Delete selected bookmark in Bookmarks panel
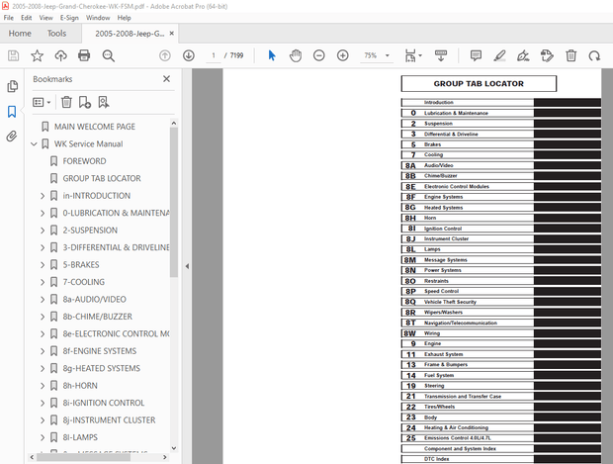The width and height of the screenshot is (613, 464). pos(66,102)
